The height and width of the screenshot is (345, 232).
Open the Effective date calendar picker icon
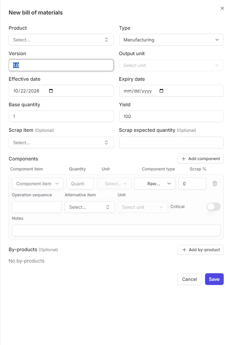pos(51,91)
